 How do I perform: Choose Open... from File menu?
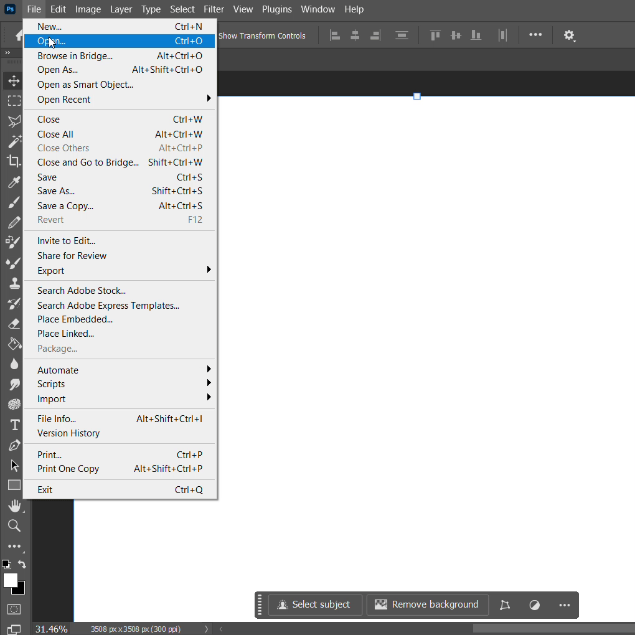point(120,41)
